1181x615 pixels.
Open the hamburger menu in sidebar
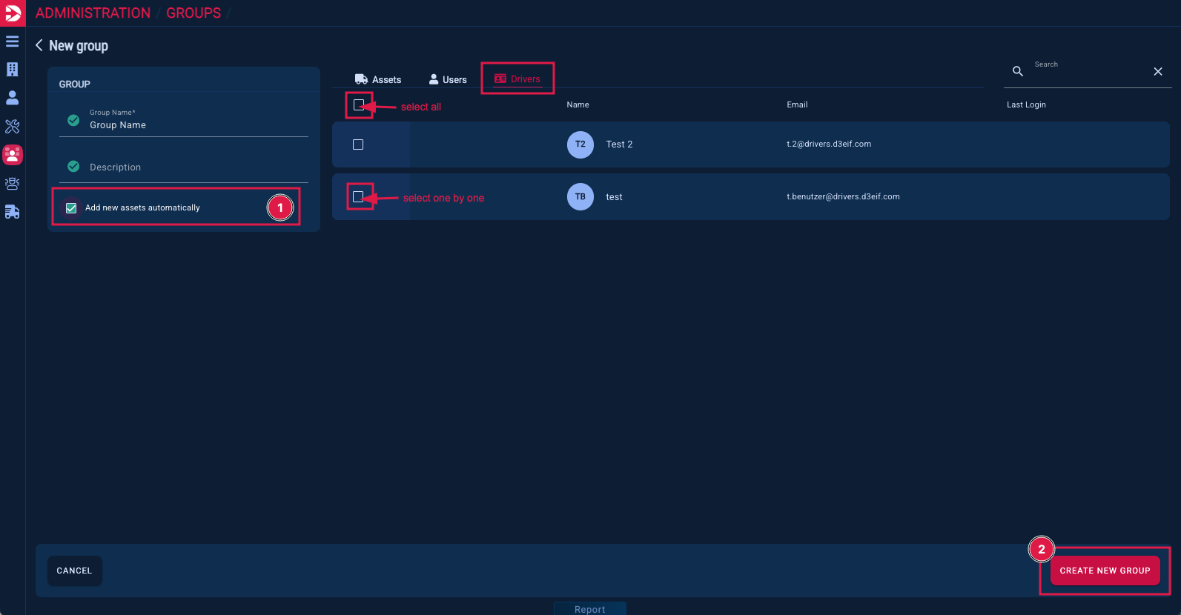click(x=13, y=41)
